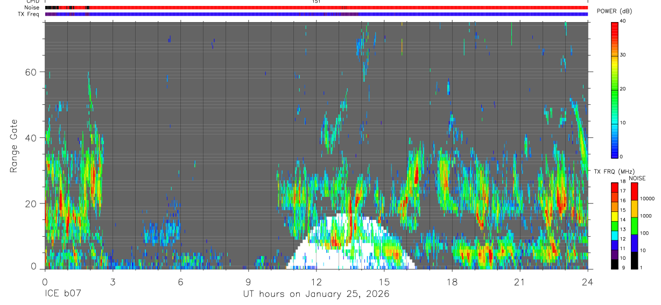Select the 30 tick on power scale
Viewport: 661px width, 305px height.
(x=623, y=55)
